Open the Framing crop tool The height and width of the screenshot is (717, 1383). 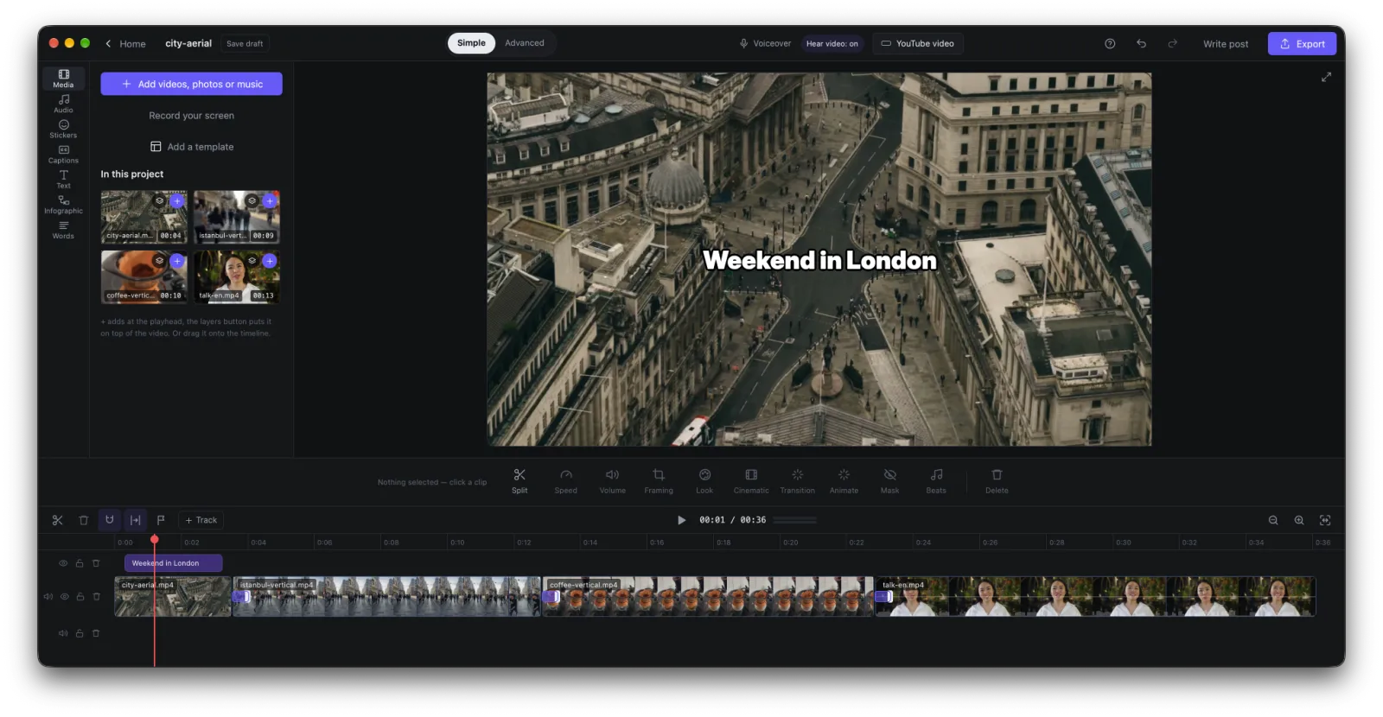coord(659,481)
